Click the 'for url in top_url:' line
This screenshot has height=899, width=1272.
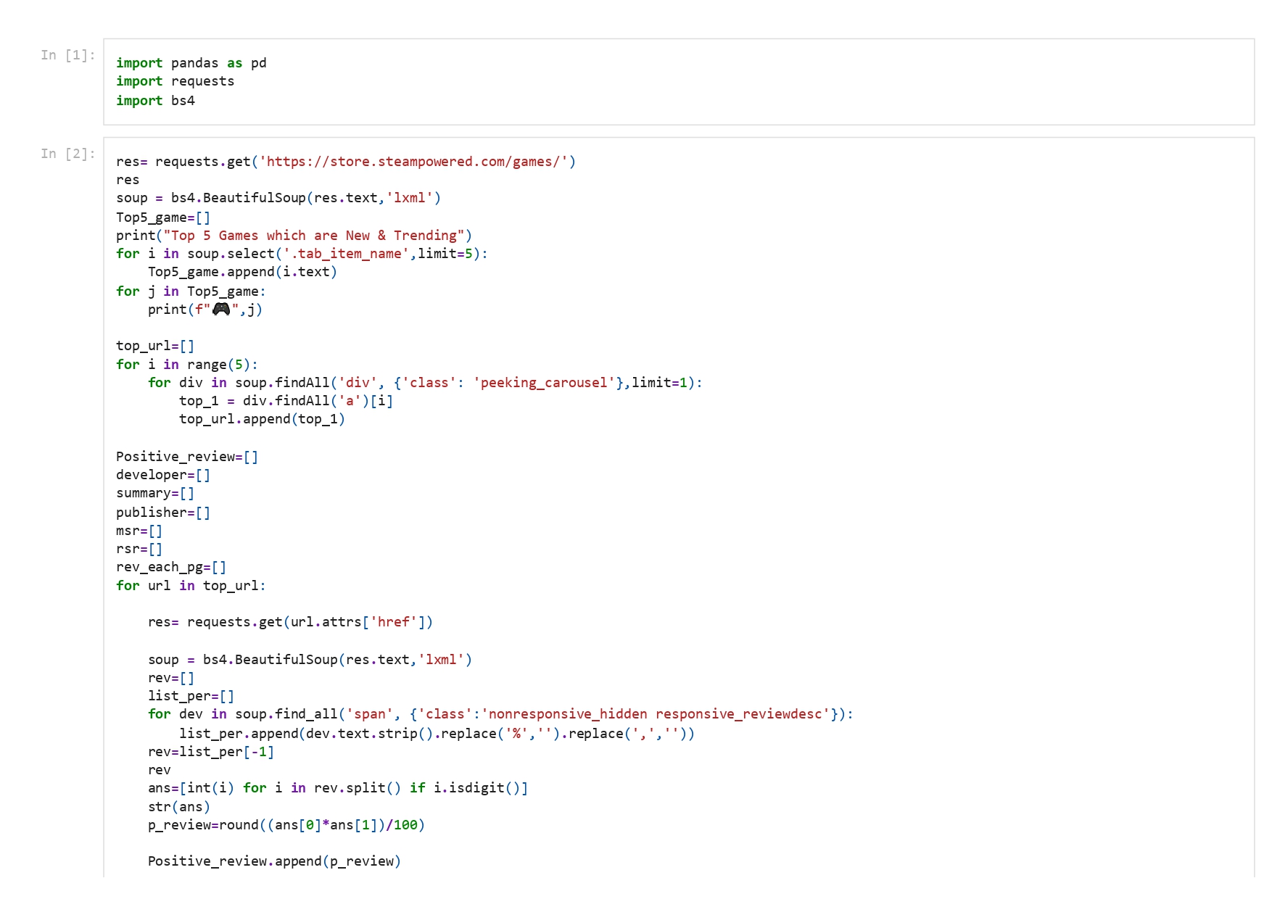[x=191, y=585]
